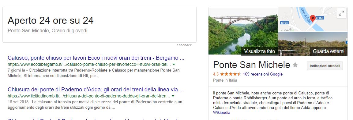The image size is (353, 120).
Task: Save Ponte San Michele with the star icon
Action: (x=295, y=65)
